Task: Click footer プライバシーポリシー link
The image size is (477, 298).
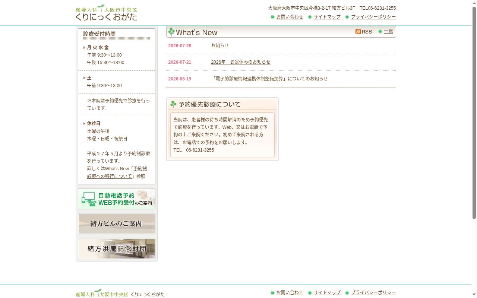Action: pos(373,292)
